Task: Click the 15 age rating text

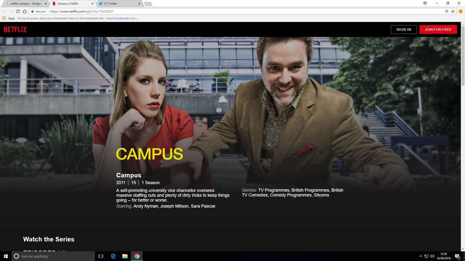Action: (x=134, y=183)
